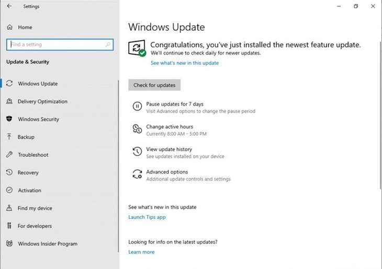Go to Windows Security section

coord(39,119)
